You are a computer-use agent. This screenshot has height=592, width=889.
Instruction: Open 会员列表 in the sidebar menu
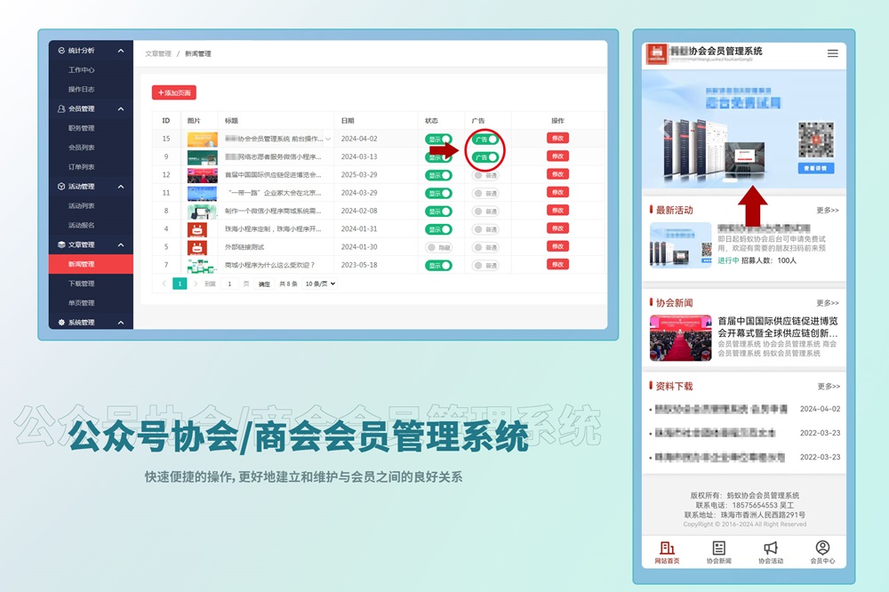[x=81, y=148]
